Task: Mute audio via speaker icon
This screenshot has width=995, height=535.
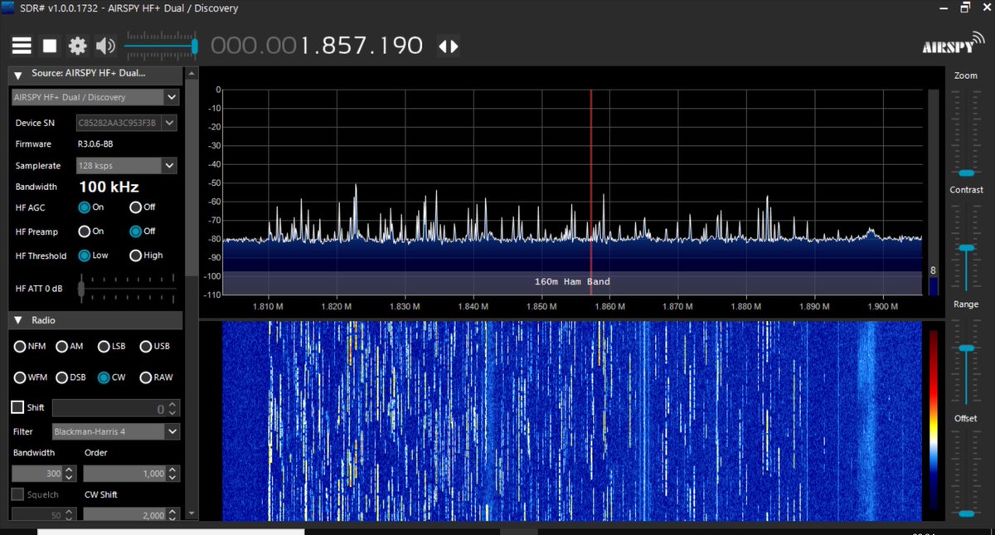Action: coord(105,46)
